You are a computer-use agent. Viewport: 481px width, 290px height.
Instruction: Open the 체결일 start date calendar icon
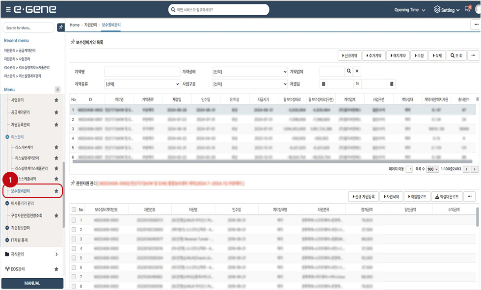click(323, 84)
